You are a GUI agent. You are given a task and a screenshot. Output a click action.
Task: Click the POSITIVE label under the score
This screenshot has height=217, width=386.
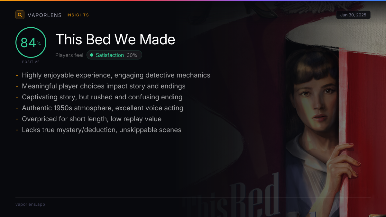click(x=31, y=62)
